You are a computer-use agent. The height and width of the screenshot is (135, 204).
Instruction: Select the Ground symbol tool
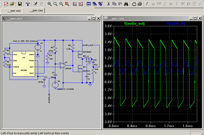point(154,4)
